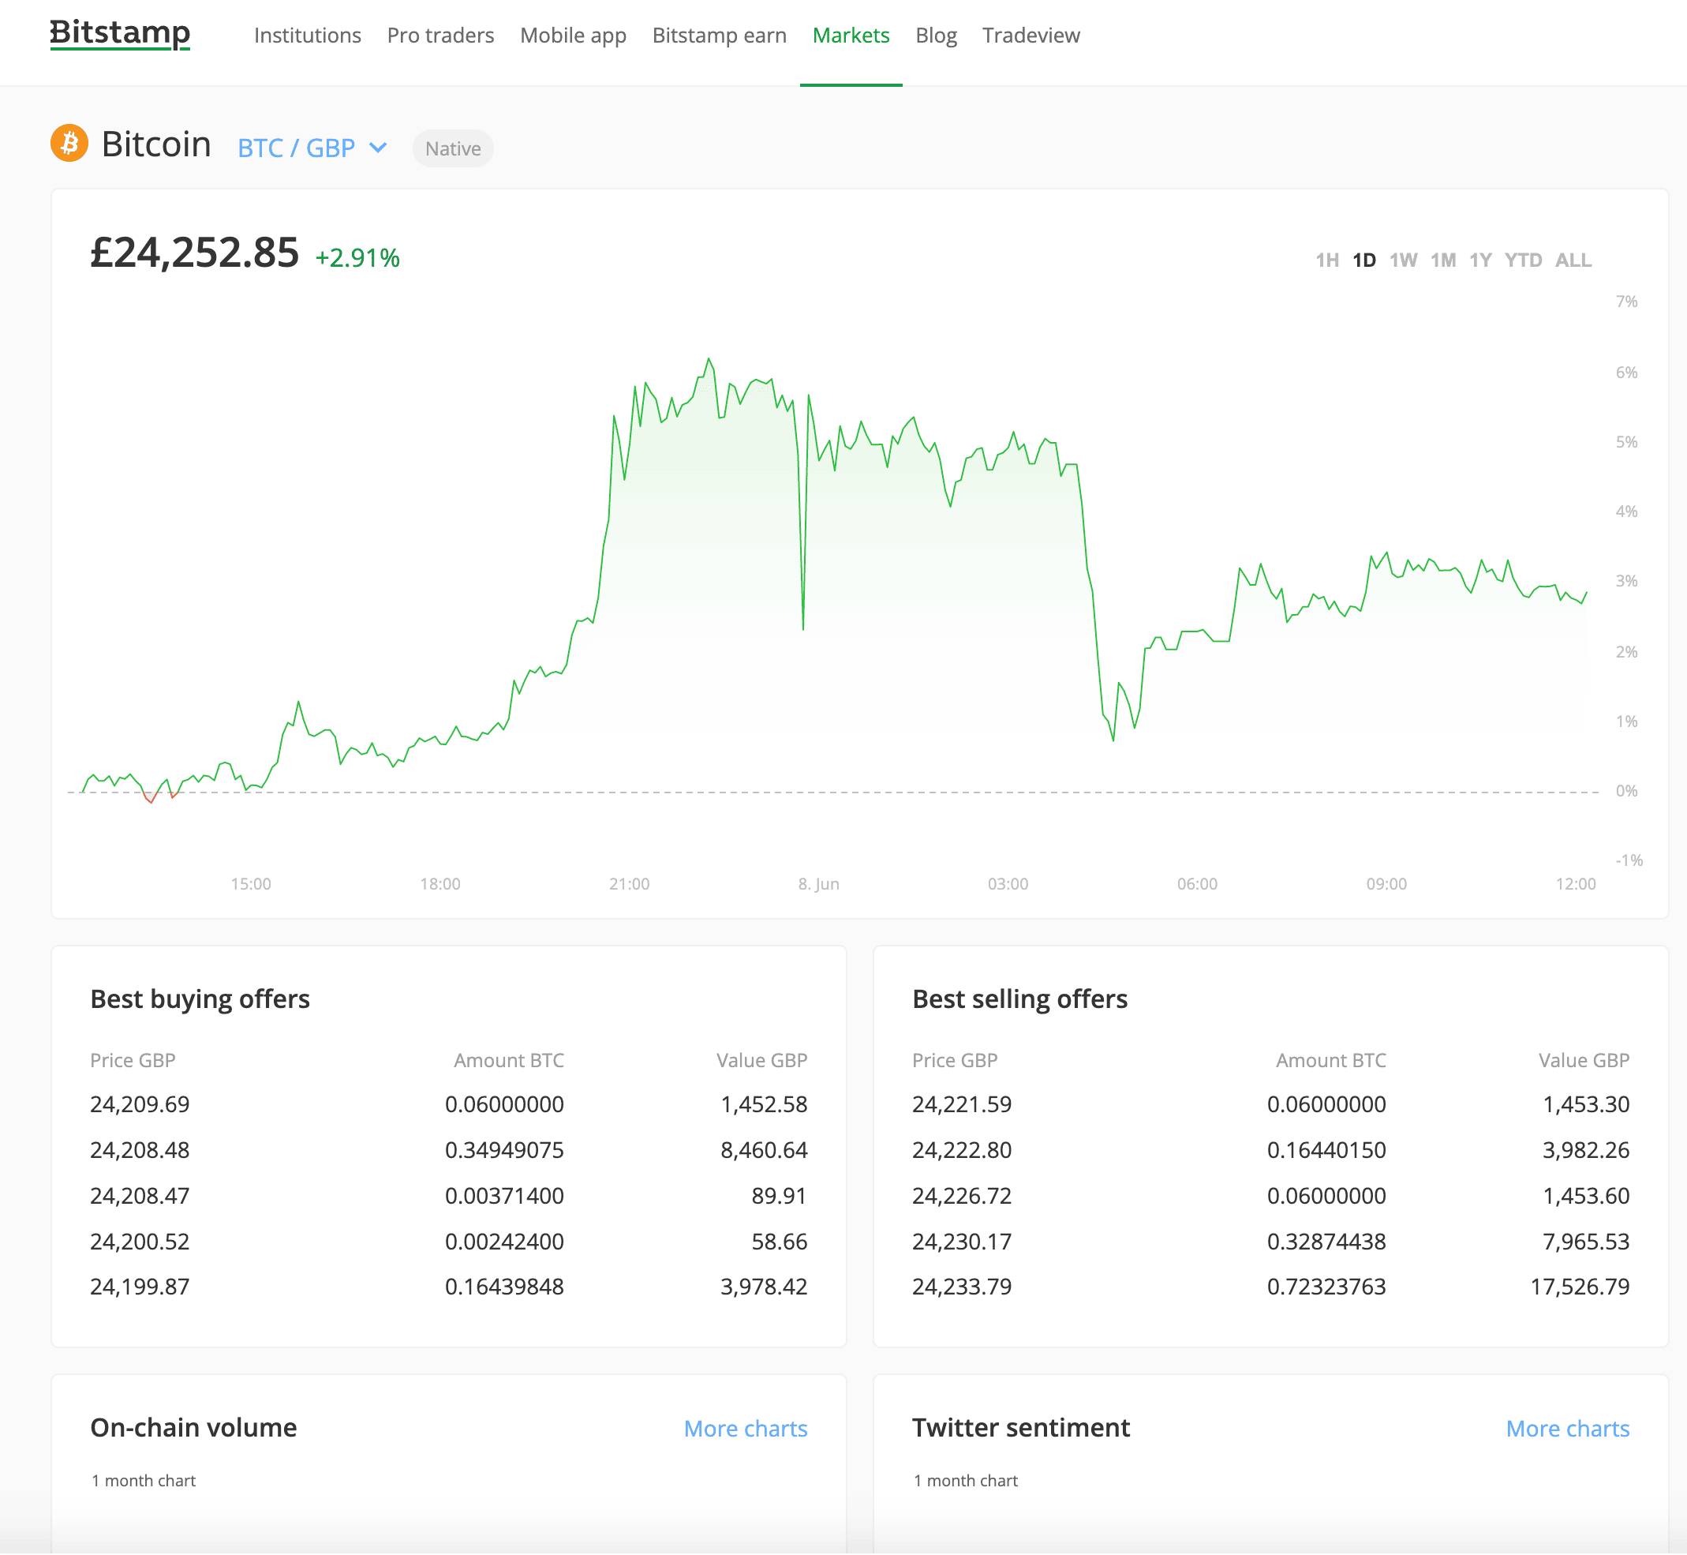Screen dimensions: 1687x1555
Task: Click the On-chain volume heading
Action: point(193,1427)
